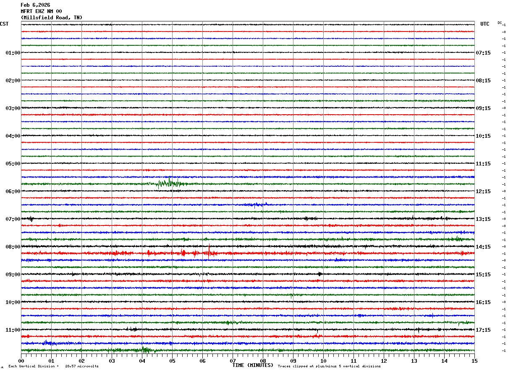
Task: Select the '08:00' CST row label
Action: [x=13, y=247]
